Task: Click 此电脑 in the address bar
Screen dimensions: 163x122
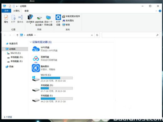Action: click(x=30, y=35)
